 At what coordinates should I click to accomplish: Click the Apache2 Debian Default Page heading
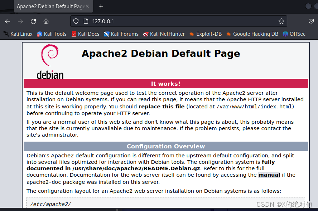click(161, 54)
